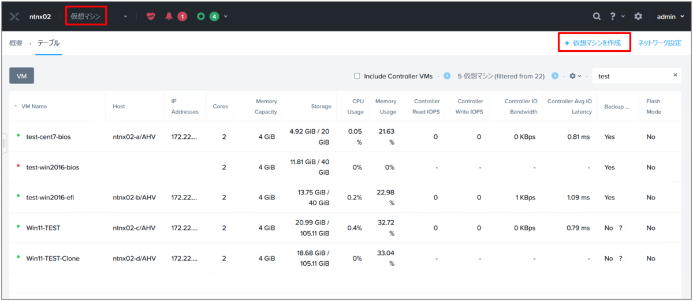The width and height of the screenshot is (693, 301).
Task: Go to next page with right arrow
Action: coord(555,76)
